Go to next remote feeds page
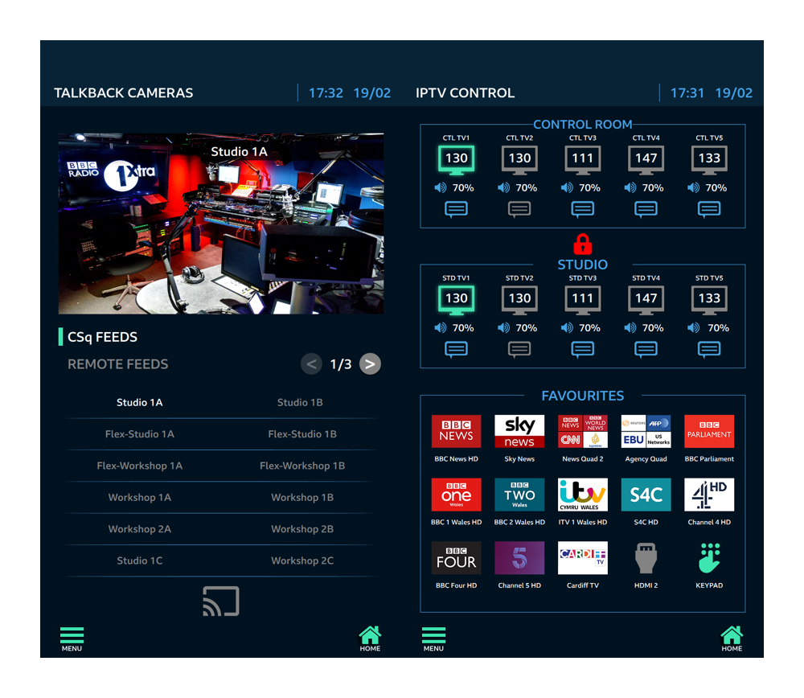 click(x=369, y=364)
